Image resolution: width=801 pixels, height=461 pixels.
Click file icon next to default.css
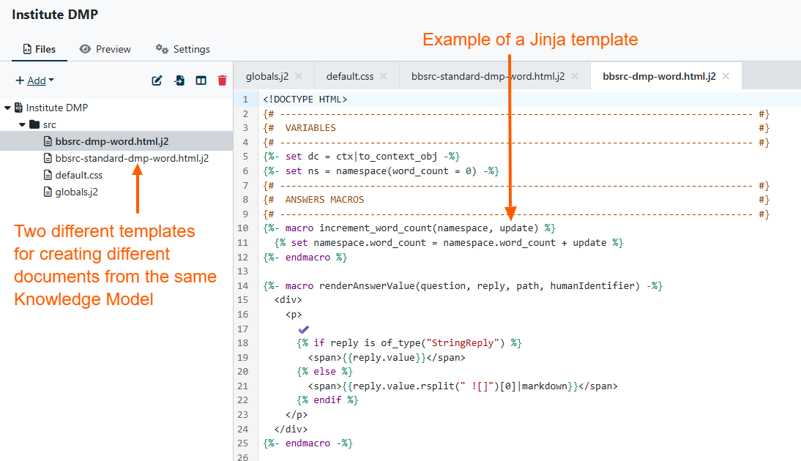[x=48, y=175]
